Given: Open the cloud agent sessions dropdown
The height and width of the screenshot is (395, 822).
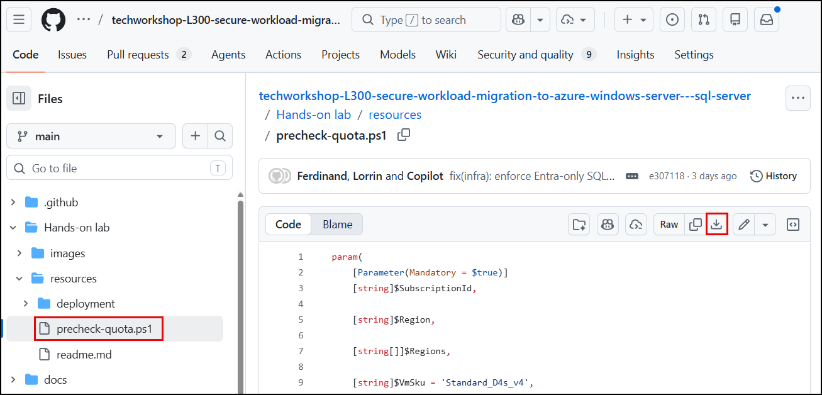Looking at the screenshot, I should 575,19.
